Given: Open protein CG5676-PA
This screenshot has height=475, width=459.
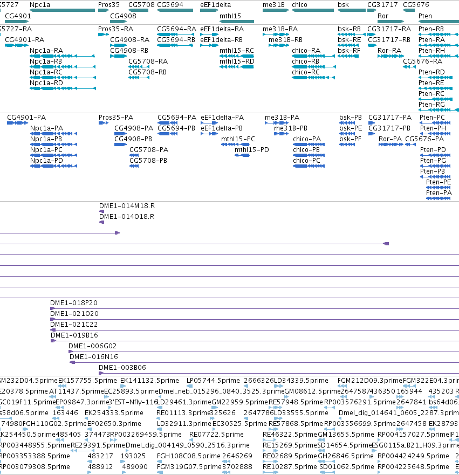Looking at the screenshot, I should pyautogui.click(x=424, y=139).
